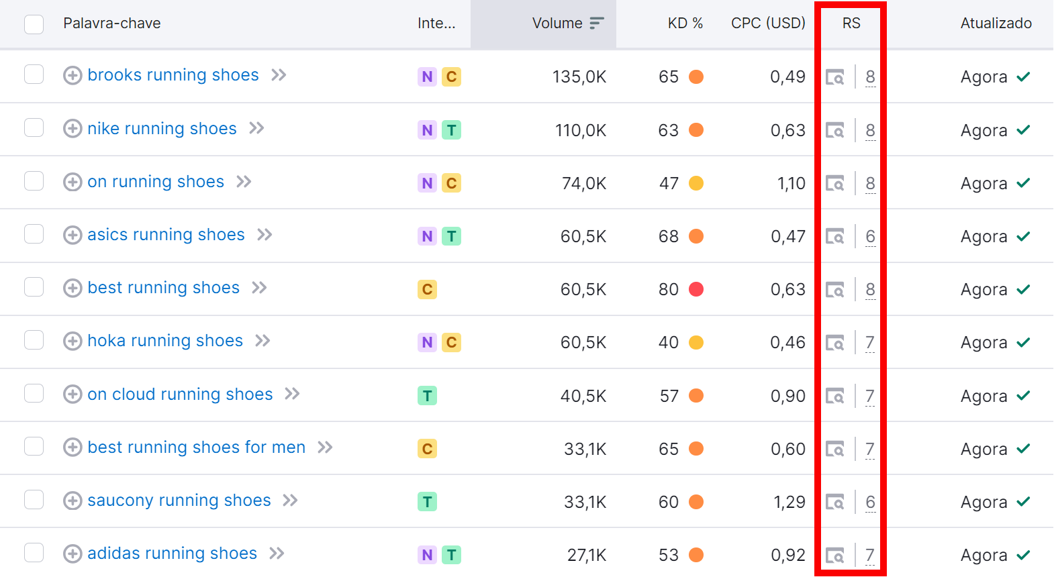The image size is (1054, 577).
Task: Sort by Volume column header
Action: (557, 23)
